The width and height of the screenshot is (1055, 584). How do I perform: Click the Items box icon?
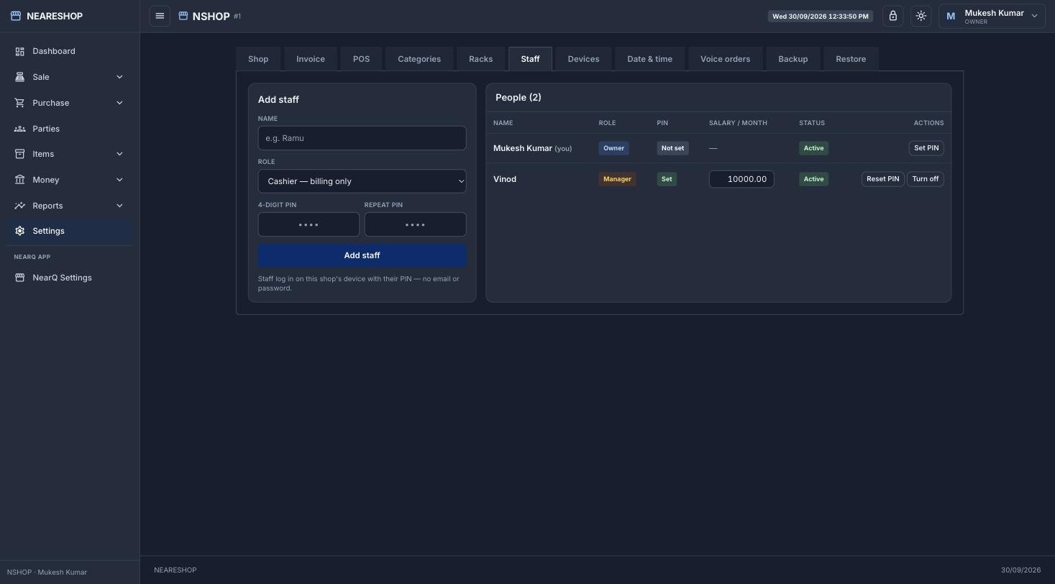(x=20, y=154)
